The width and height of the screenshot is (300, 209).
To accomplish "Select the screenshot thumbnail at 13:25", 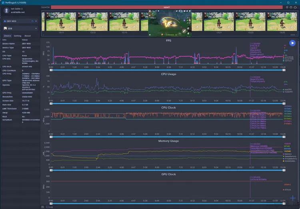I will point(282,22).
